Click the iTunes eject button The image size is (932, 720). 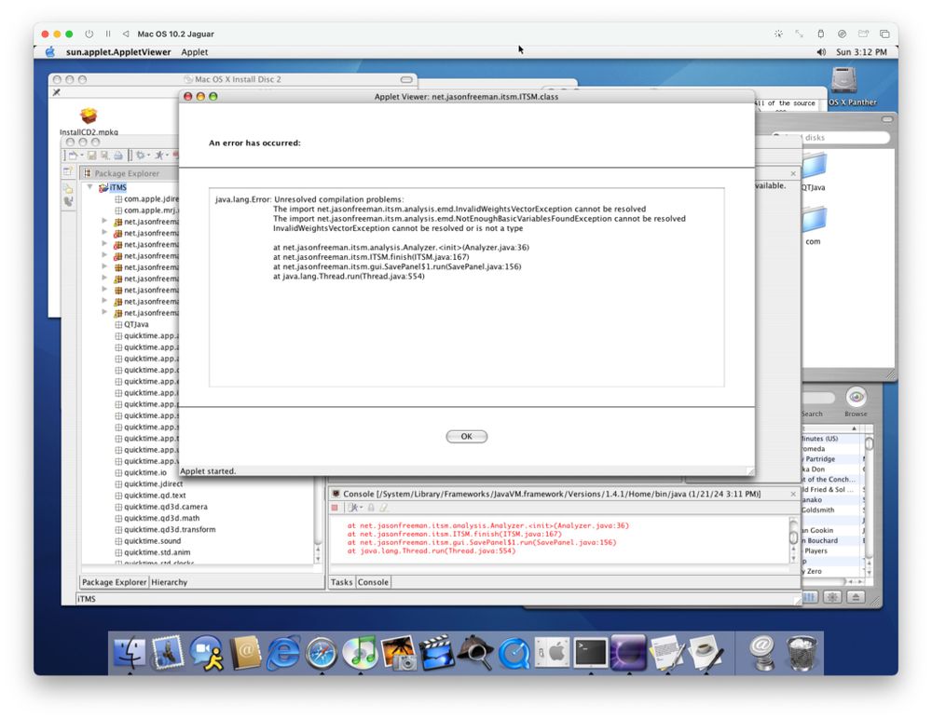[856, 597]
